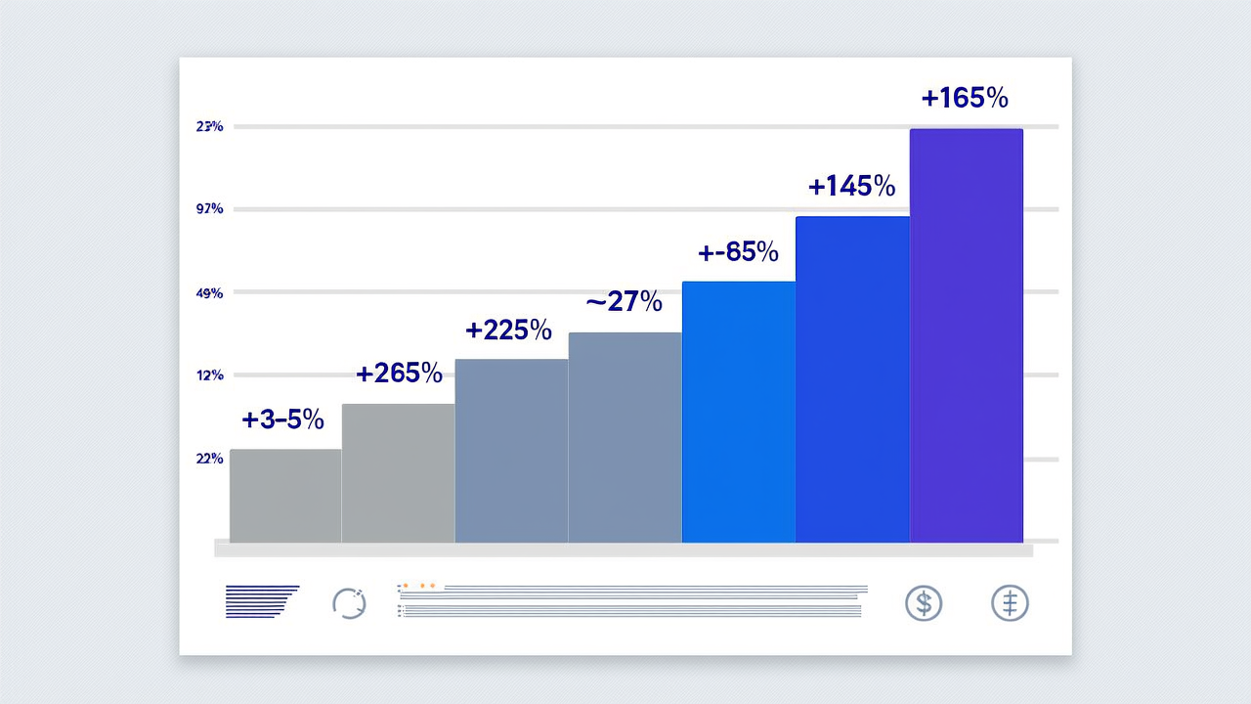Click the +165% data label
Image resolution: width=1251 pixels, height=704 pixels.
pyautogui.click(x=965, y=98)
